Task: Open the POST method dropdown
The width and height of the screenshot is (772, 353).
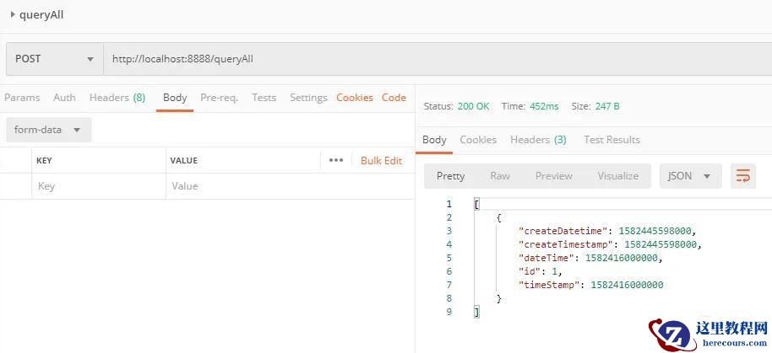Action: coord(54,59)
